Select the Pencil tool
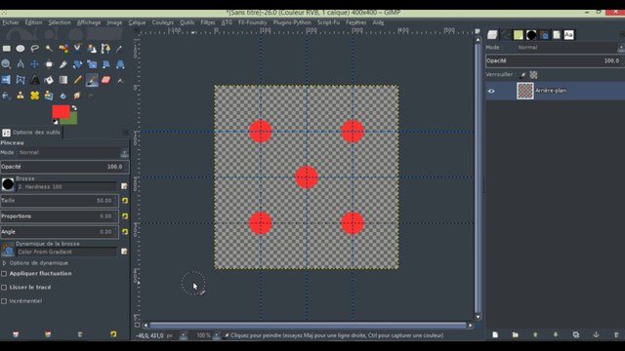625x351 pixels. pyautogui.click(x=77, y=80)
